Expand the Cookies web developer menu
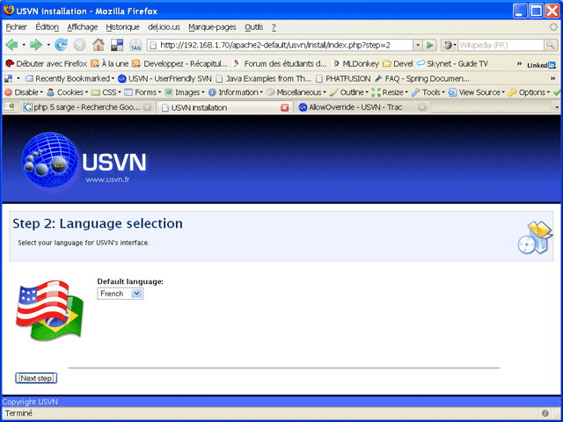 click(x=67, y=92)
